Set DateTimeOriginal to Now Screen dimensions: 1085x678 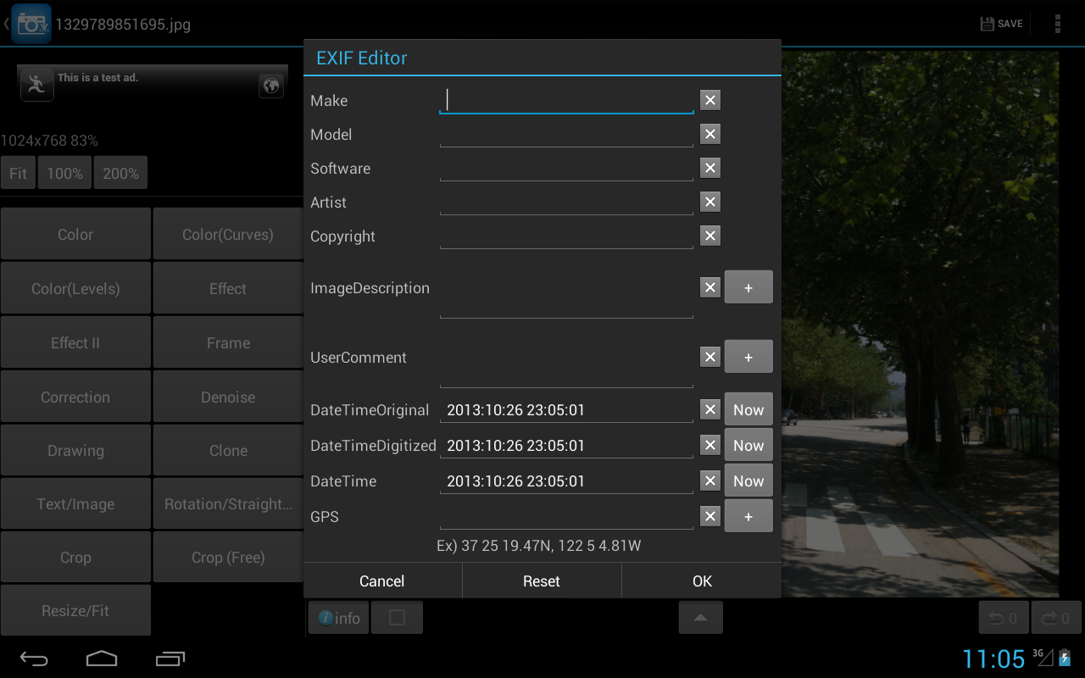click(748, 409)
